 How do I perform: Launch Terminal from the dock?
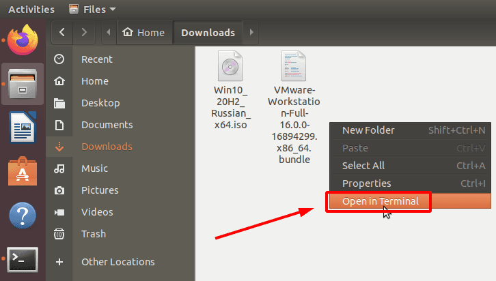tap(23, 259)
